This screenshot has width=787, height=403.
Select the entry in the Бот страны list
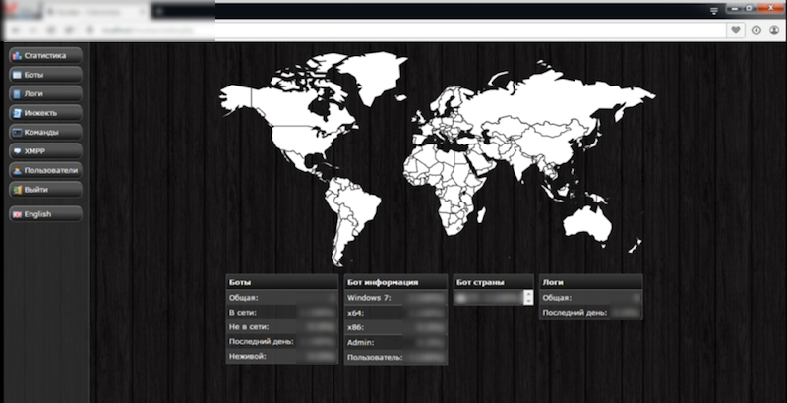pos(488,296)
